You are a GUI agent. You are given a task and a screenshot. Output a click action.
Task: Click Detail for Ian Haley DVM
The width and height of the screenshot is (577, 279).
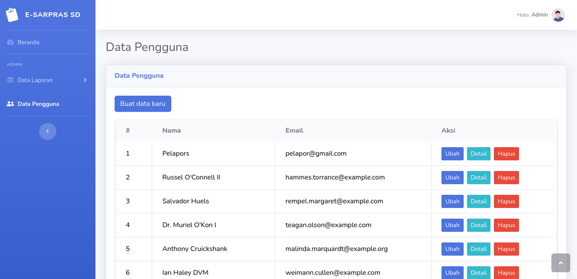(x=479, y=273)
